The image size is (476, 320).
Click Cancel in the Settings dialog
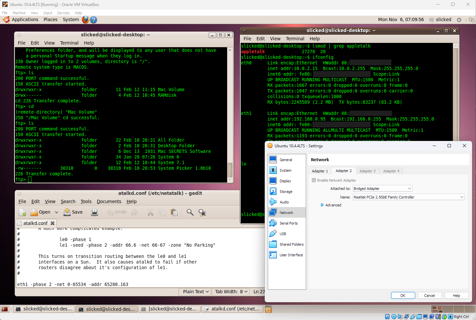429,296
